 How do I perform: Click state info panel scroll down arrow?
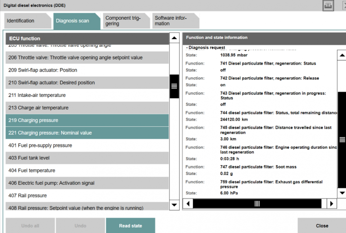tap(342, 193)
